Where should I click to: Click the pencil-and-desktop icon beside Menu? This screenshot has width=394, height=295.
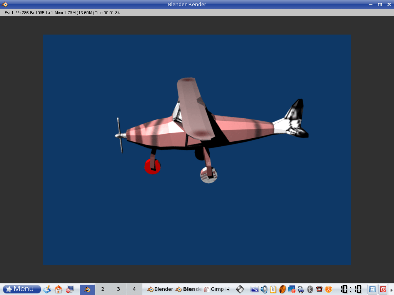click(47, 289)
